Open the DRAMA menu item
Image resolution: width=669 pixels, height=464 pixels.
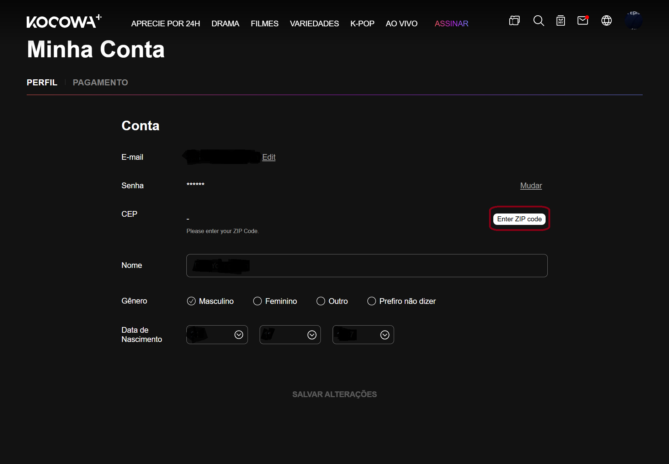click(225, 23)
